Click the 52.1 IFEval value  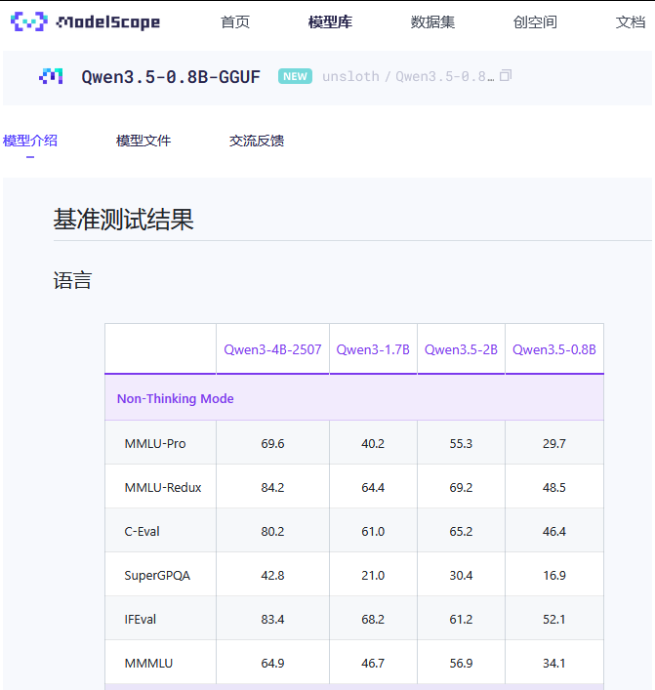tap(554, 620)
